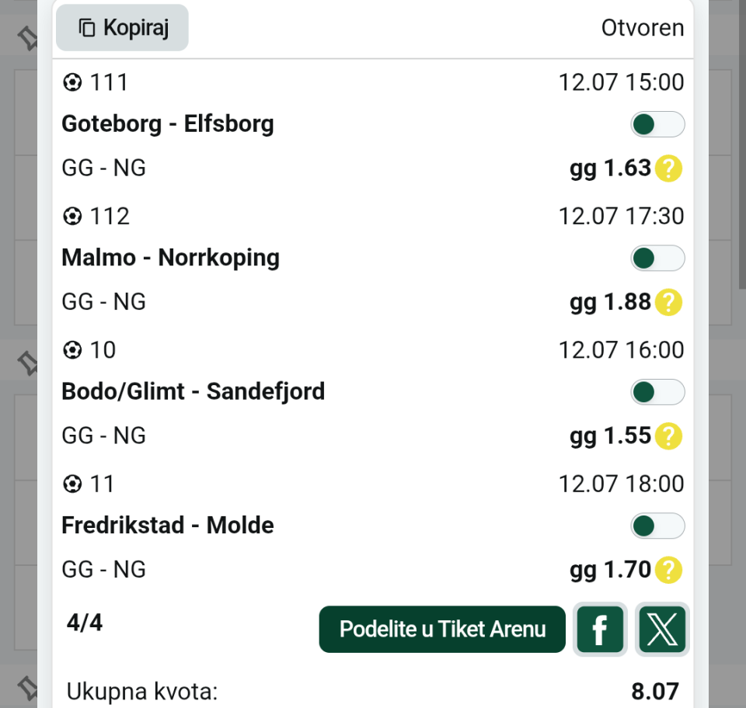Select the Fredrikstad - Molde match title

click(168, 526)
